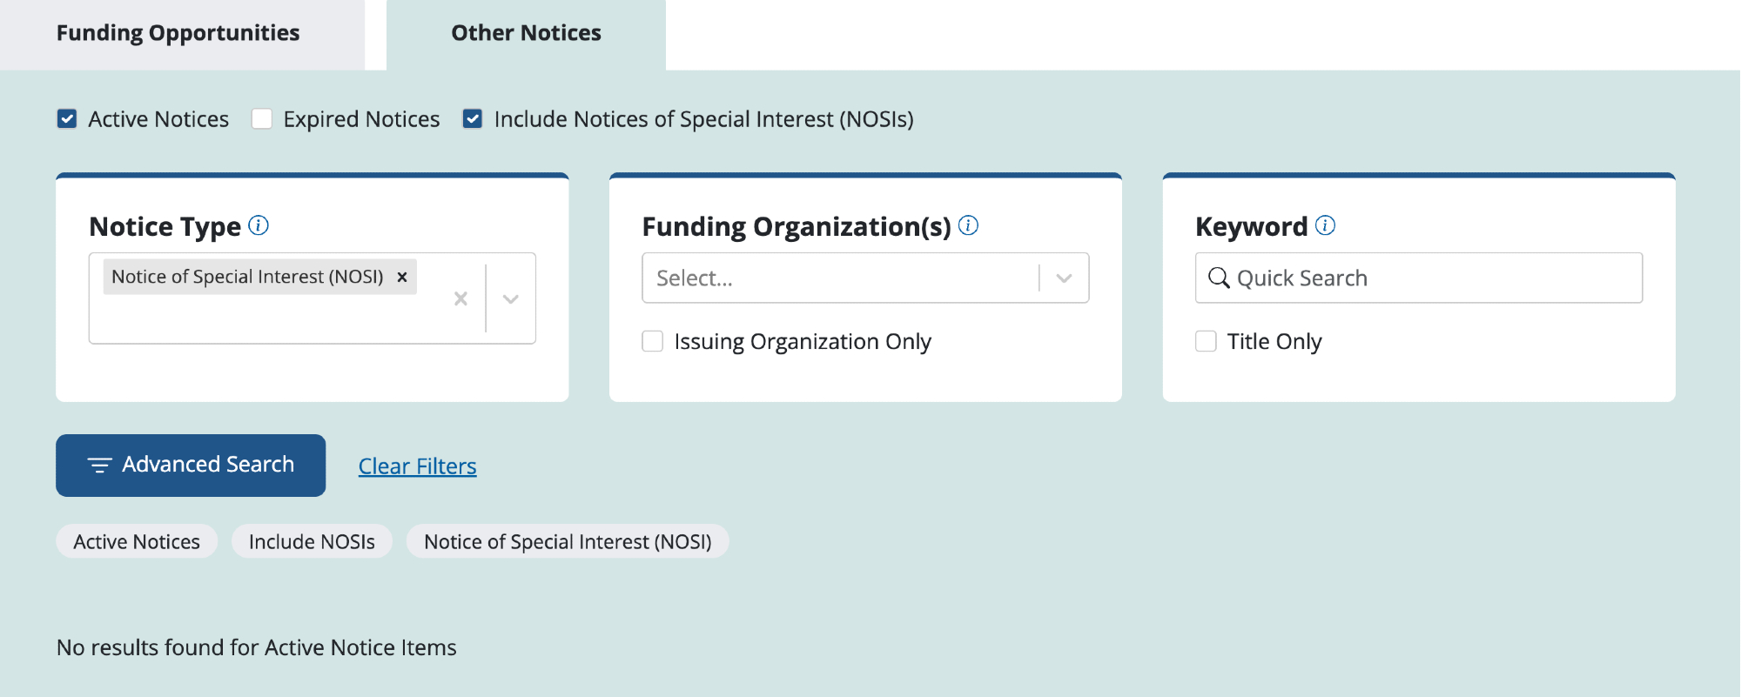This screenshot has width=1741, height=697.
Task: Click the Notice Type info icon
Action: 259,225
